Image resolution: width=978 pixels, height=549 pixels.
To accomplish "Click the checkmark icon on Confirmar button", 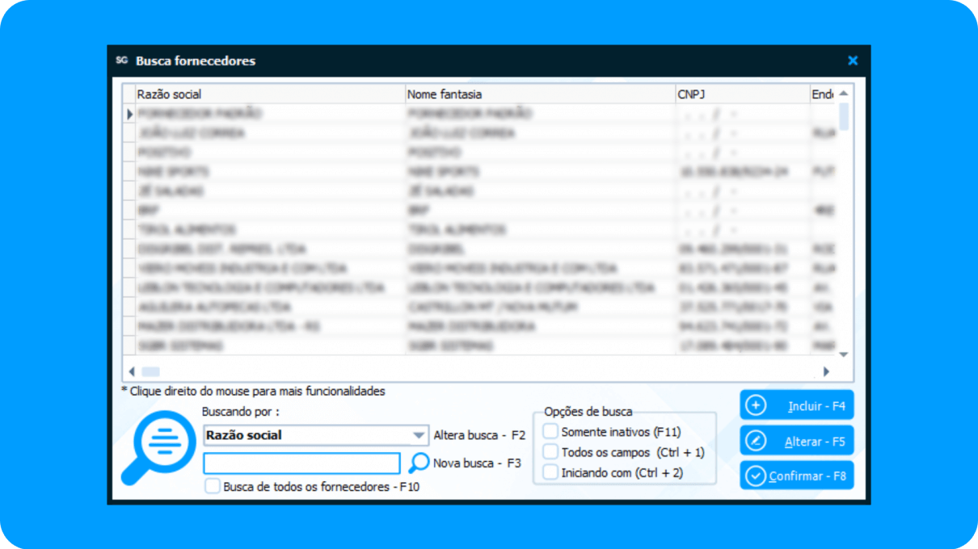I will coord(756,476).
